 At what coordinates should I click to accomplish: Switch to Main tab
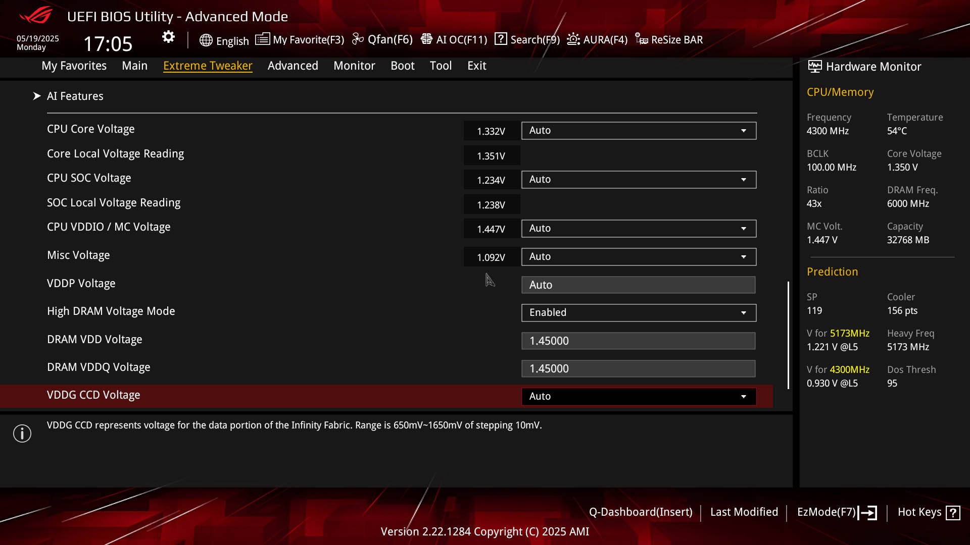click(134, 66)
